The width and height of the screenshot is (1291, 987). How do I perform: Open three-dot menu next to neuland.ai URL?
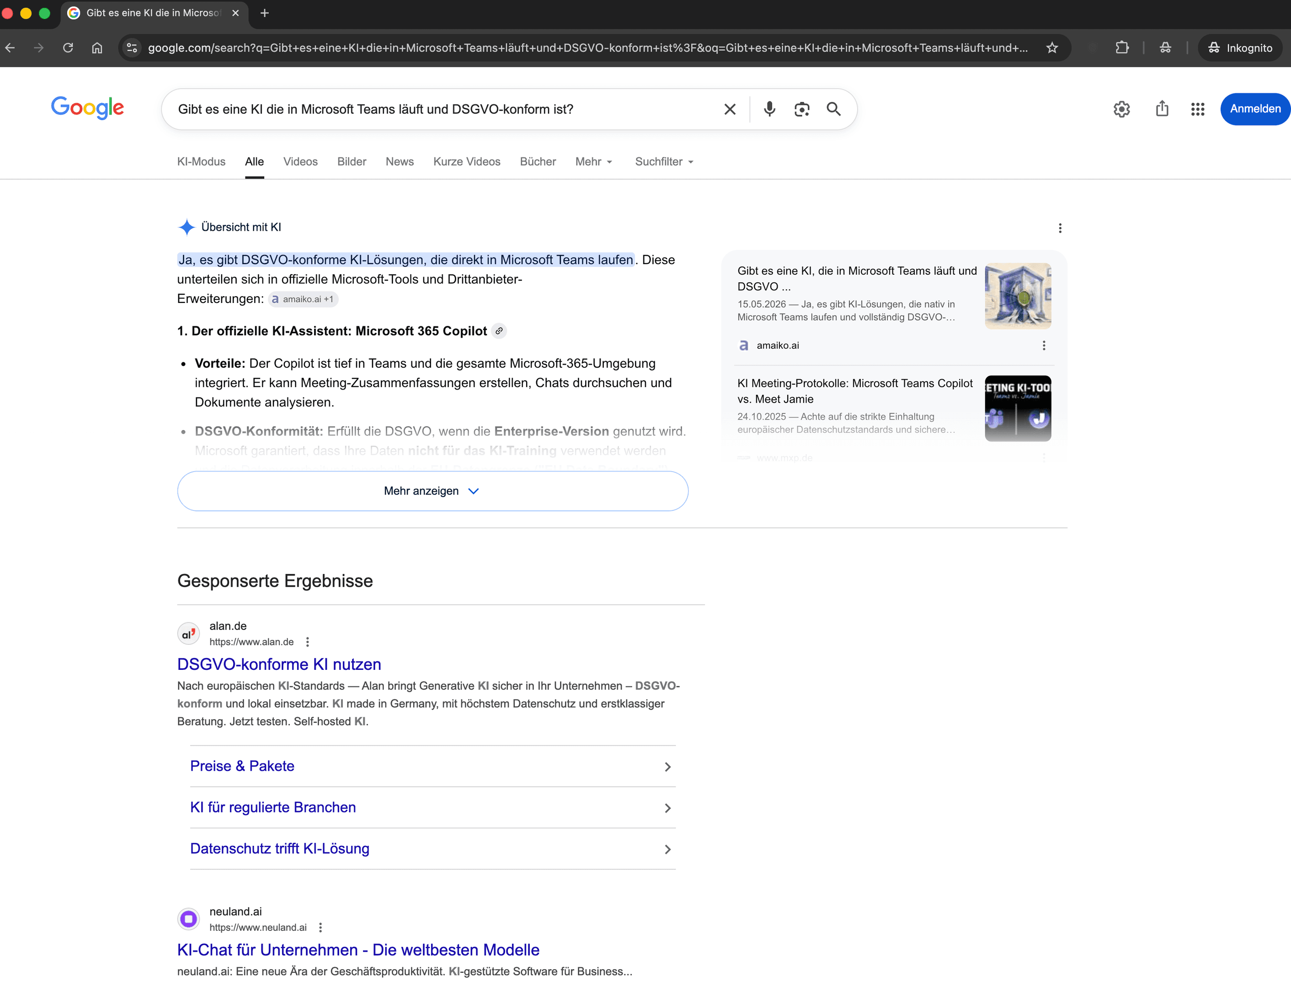click(x=320, y=927)
